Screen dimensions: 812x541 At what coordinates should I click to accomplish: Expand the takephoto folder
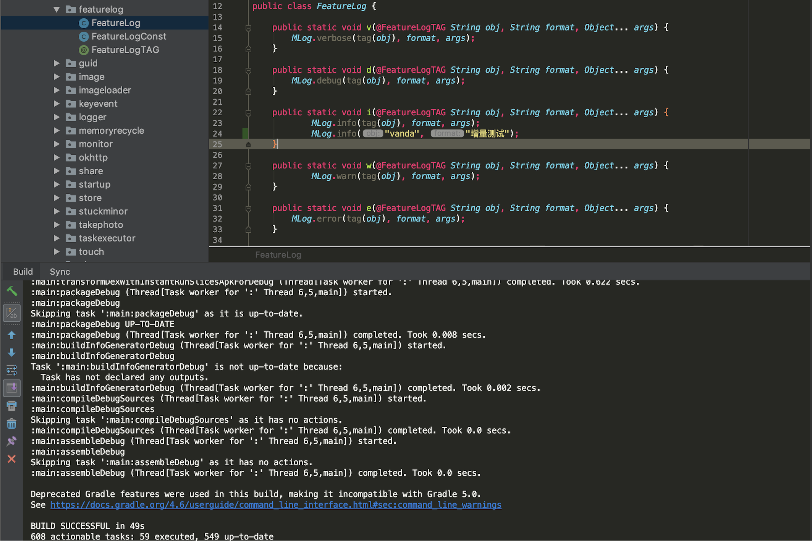point(57,225)
